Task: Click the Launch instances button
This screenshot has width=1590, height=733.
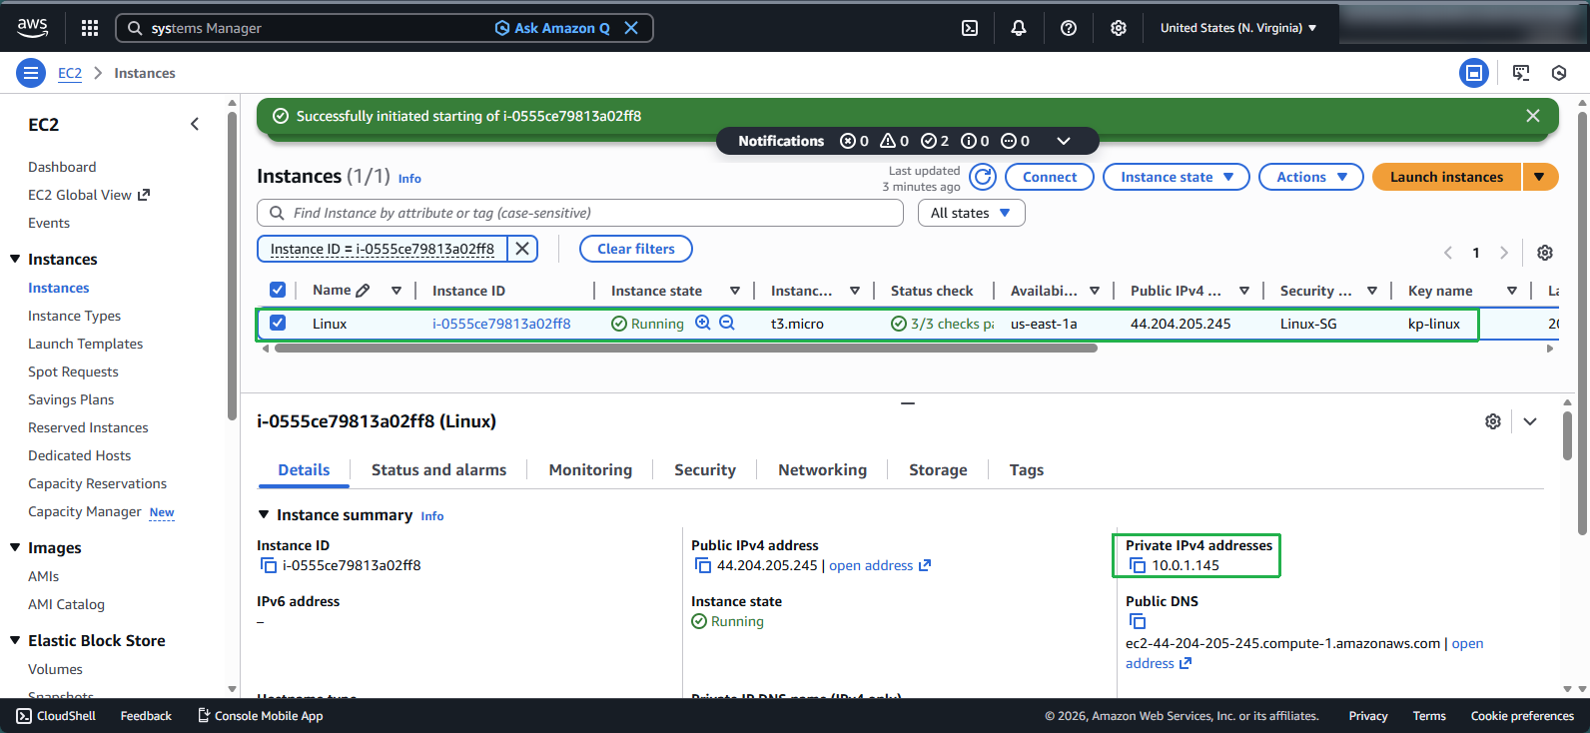Action: [x=1446, y=177]
